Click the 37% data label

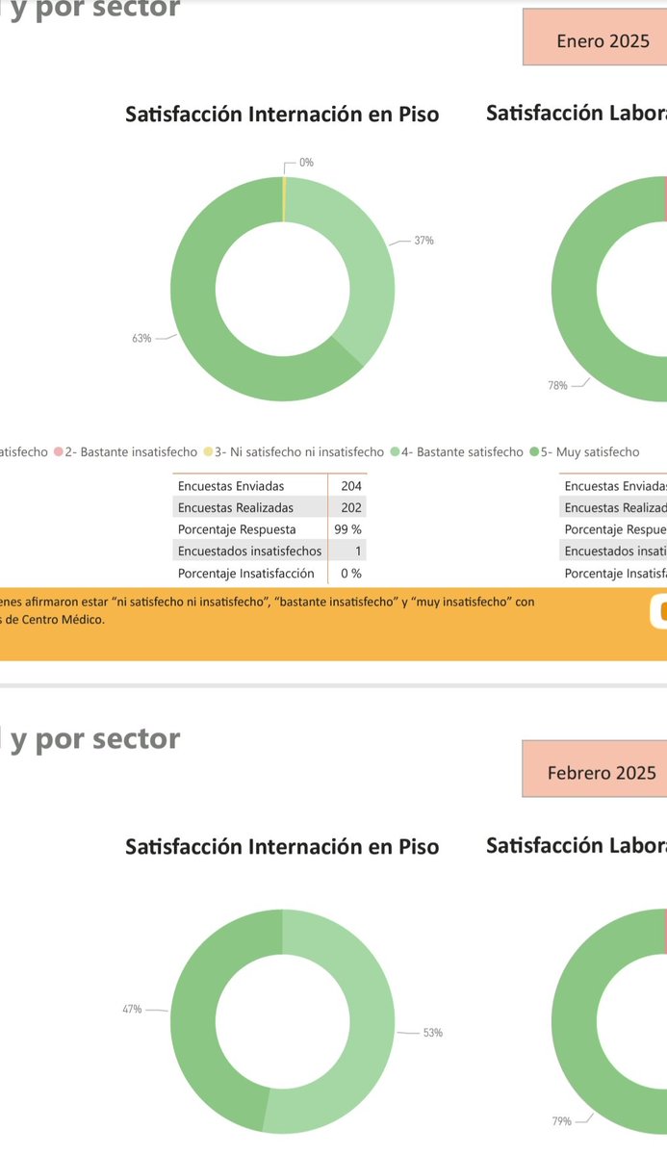pos(423,241)
